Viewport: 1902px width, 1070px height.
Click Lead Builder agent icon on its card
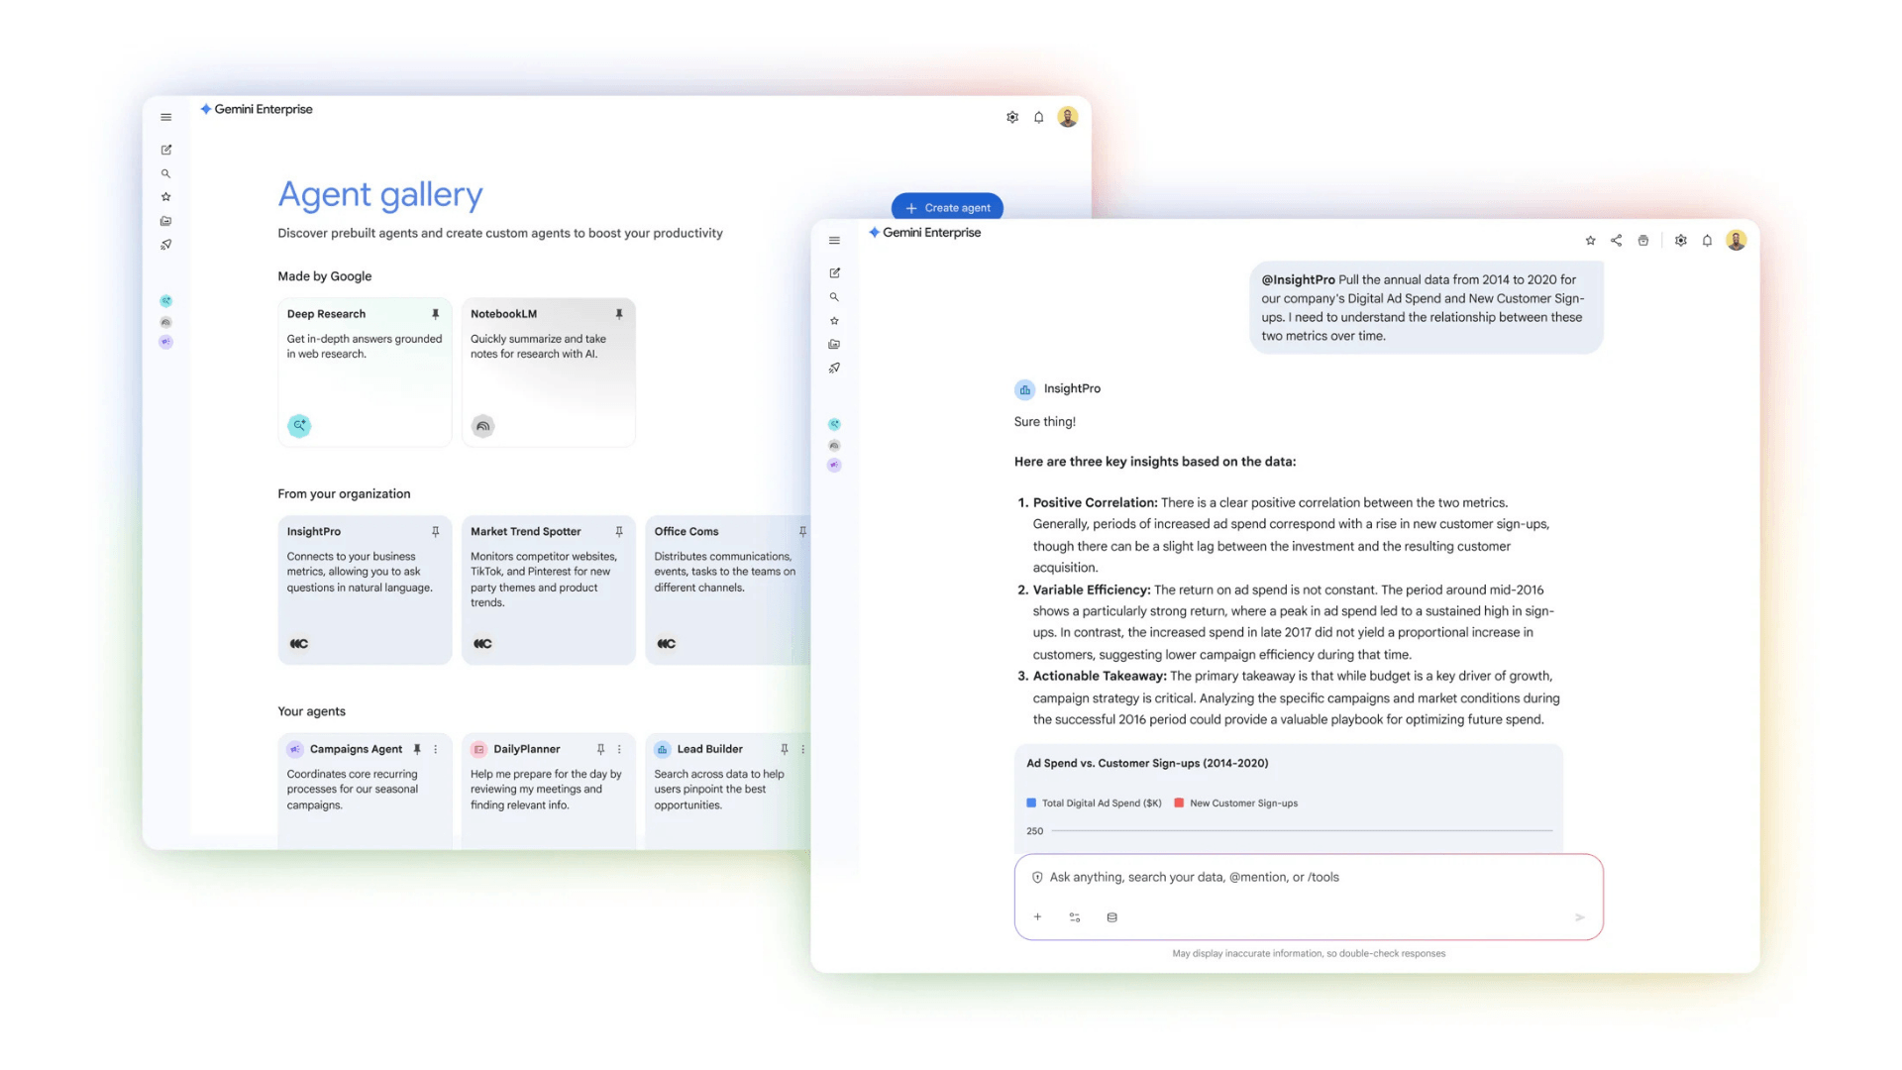coord(663,750)
